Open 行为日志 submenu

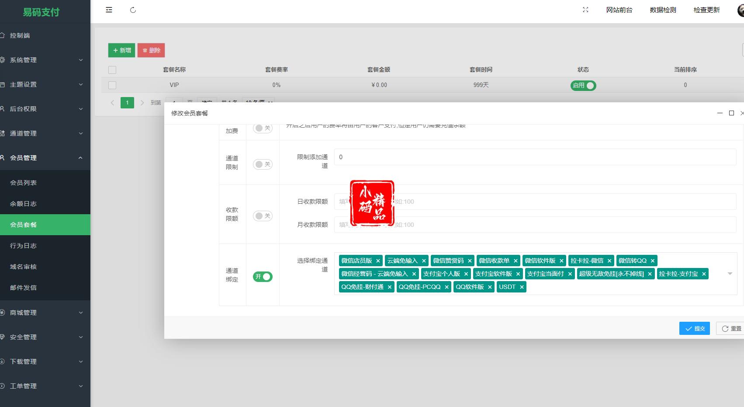point(45,246)
